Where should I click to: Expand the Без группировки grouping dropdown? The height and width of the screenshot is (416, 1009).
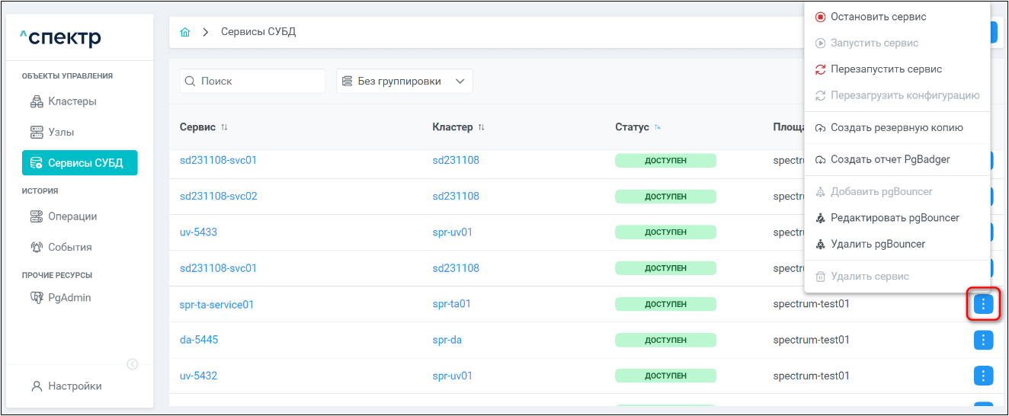pos(404,82)
